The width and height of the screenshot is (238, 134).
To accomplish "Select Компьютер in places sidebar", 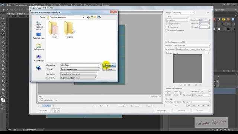I will [x=39, y=58].
